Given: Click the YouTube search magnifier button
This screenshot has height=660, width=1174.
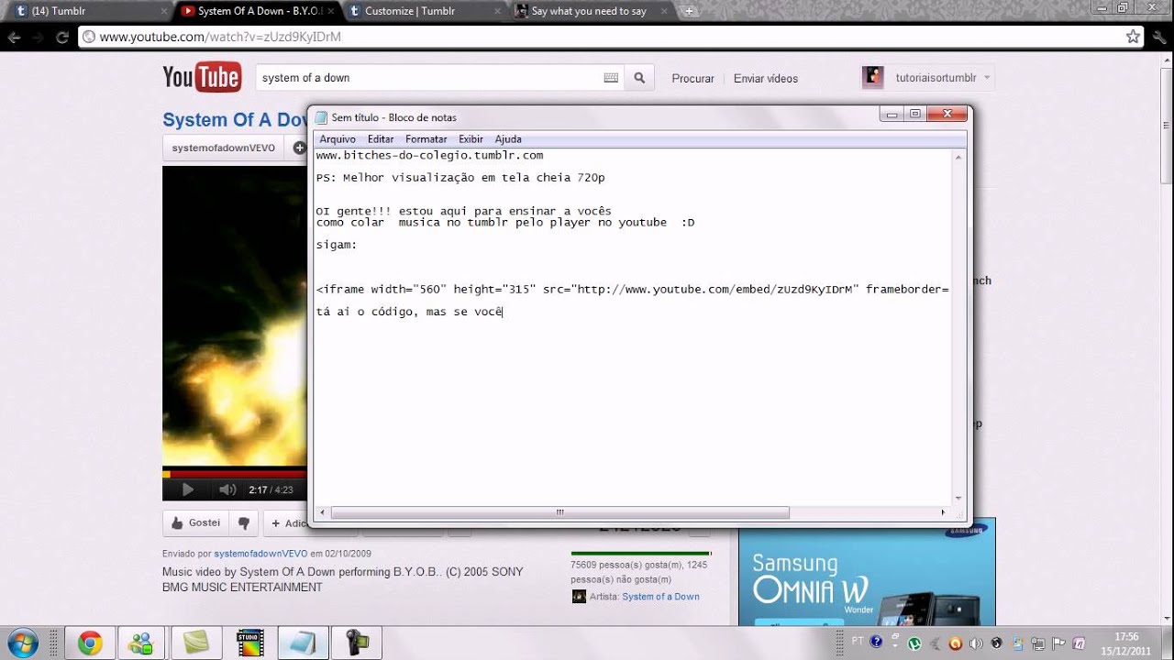Looking at the screenshot, I should (x=639, y=78).
